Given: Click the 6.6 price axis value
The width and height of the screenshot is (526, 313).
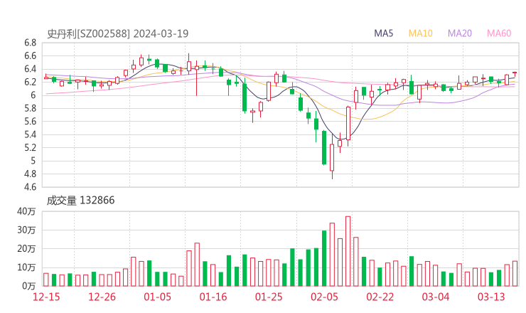Looking at the screenshot, I should 30,55.
